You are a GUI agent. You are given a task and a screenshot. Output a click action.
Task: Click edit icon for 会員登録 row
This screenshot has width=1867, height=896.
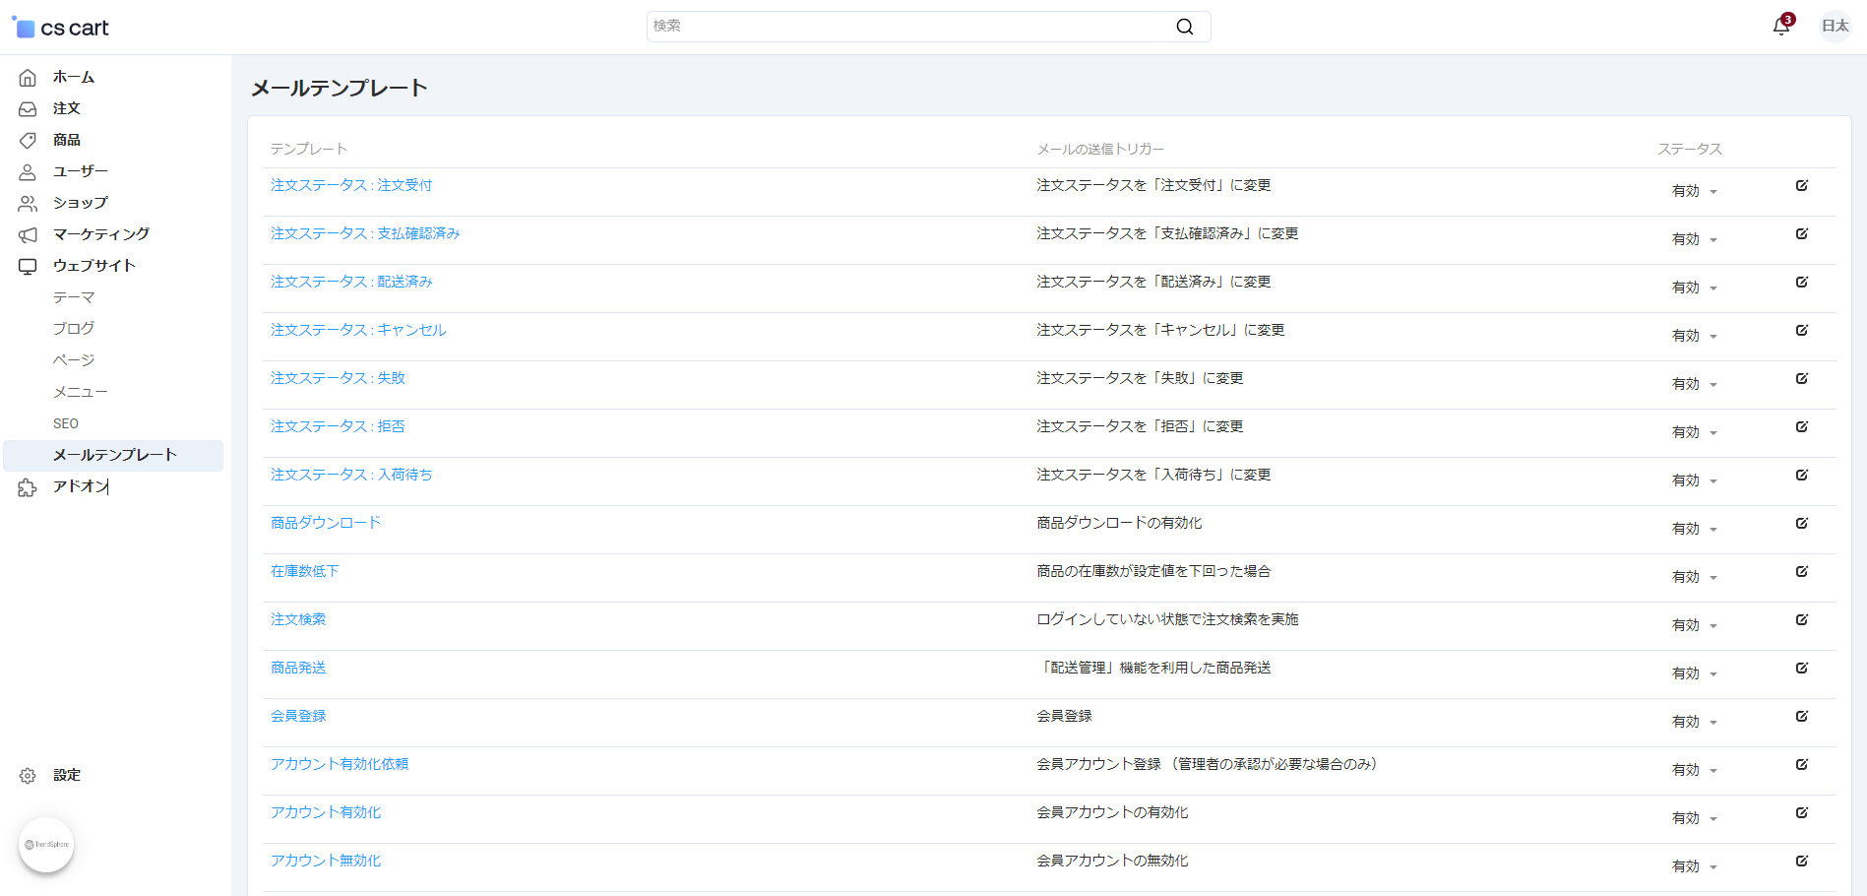click(1801, 717)
